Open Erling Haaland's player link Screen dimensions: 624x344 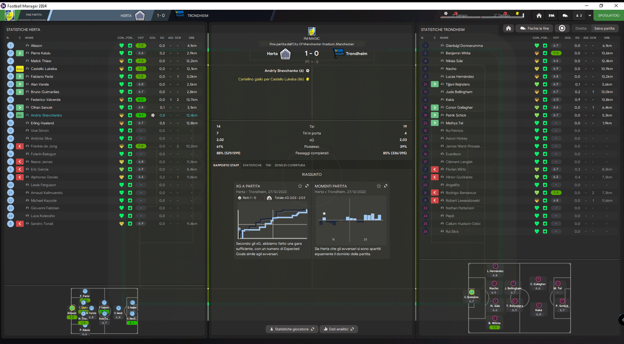tap(42, 123)
